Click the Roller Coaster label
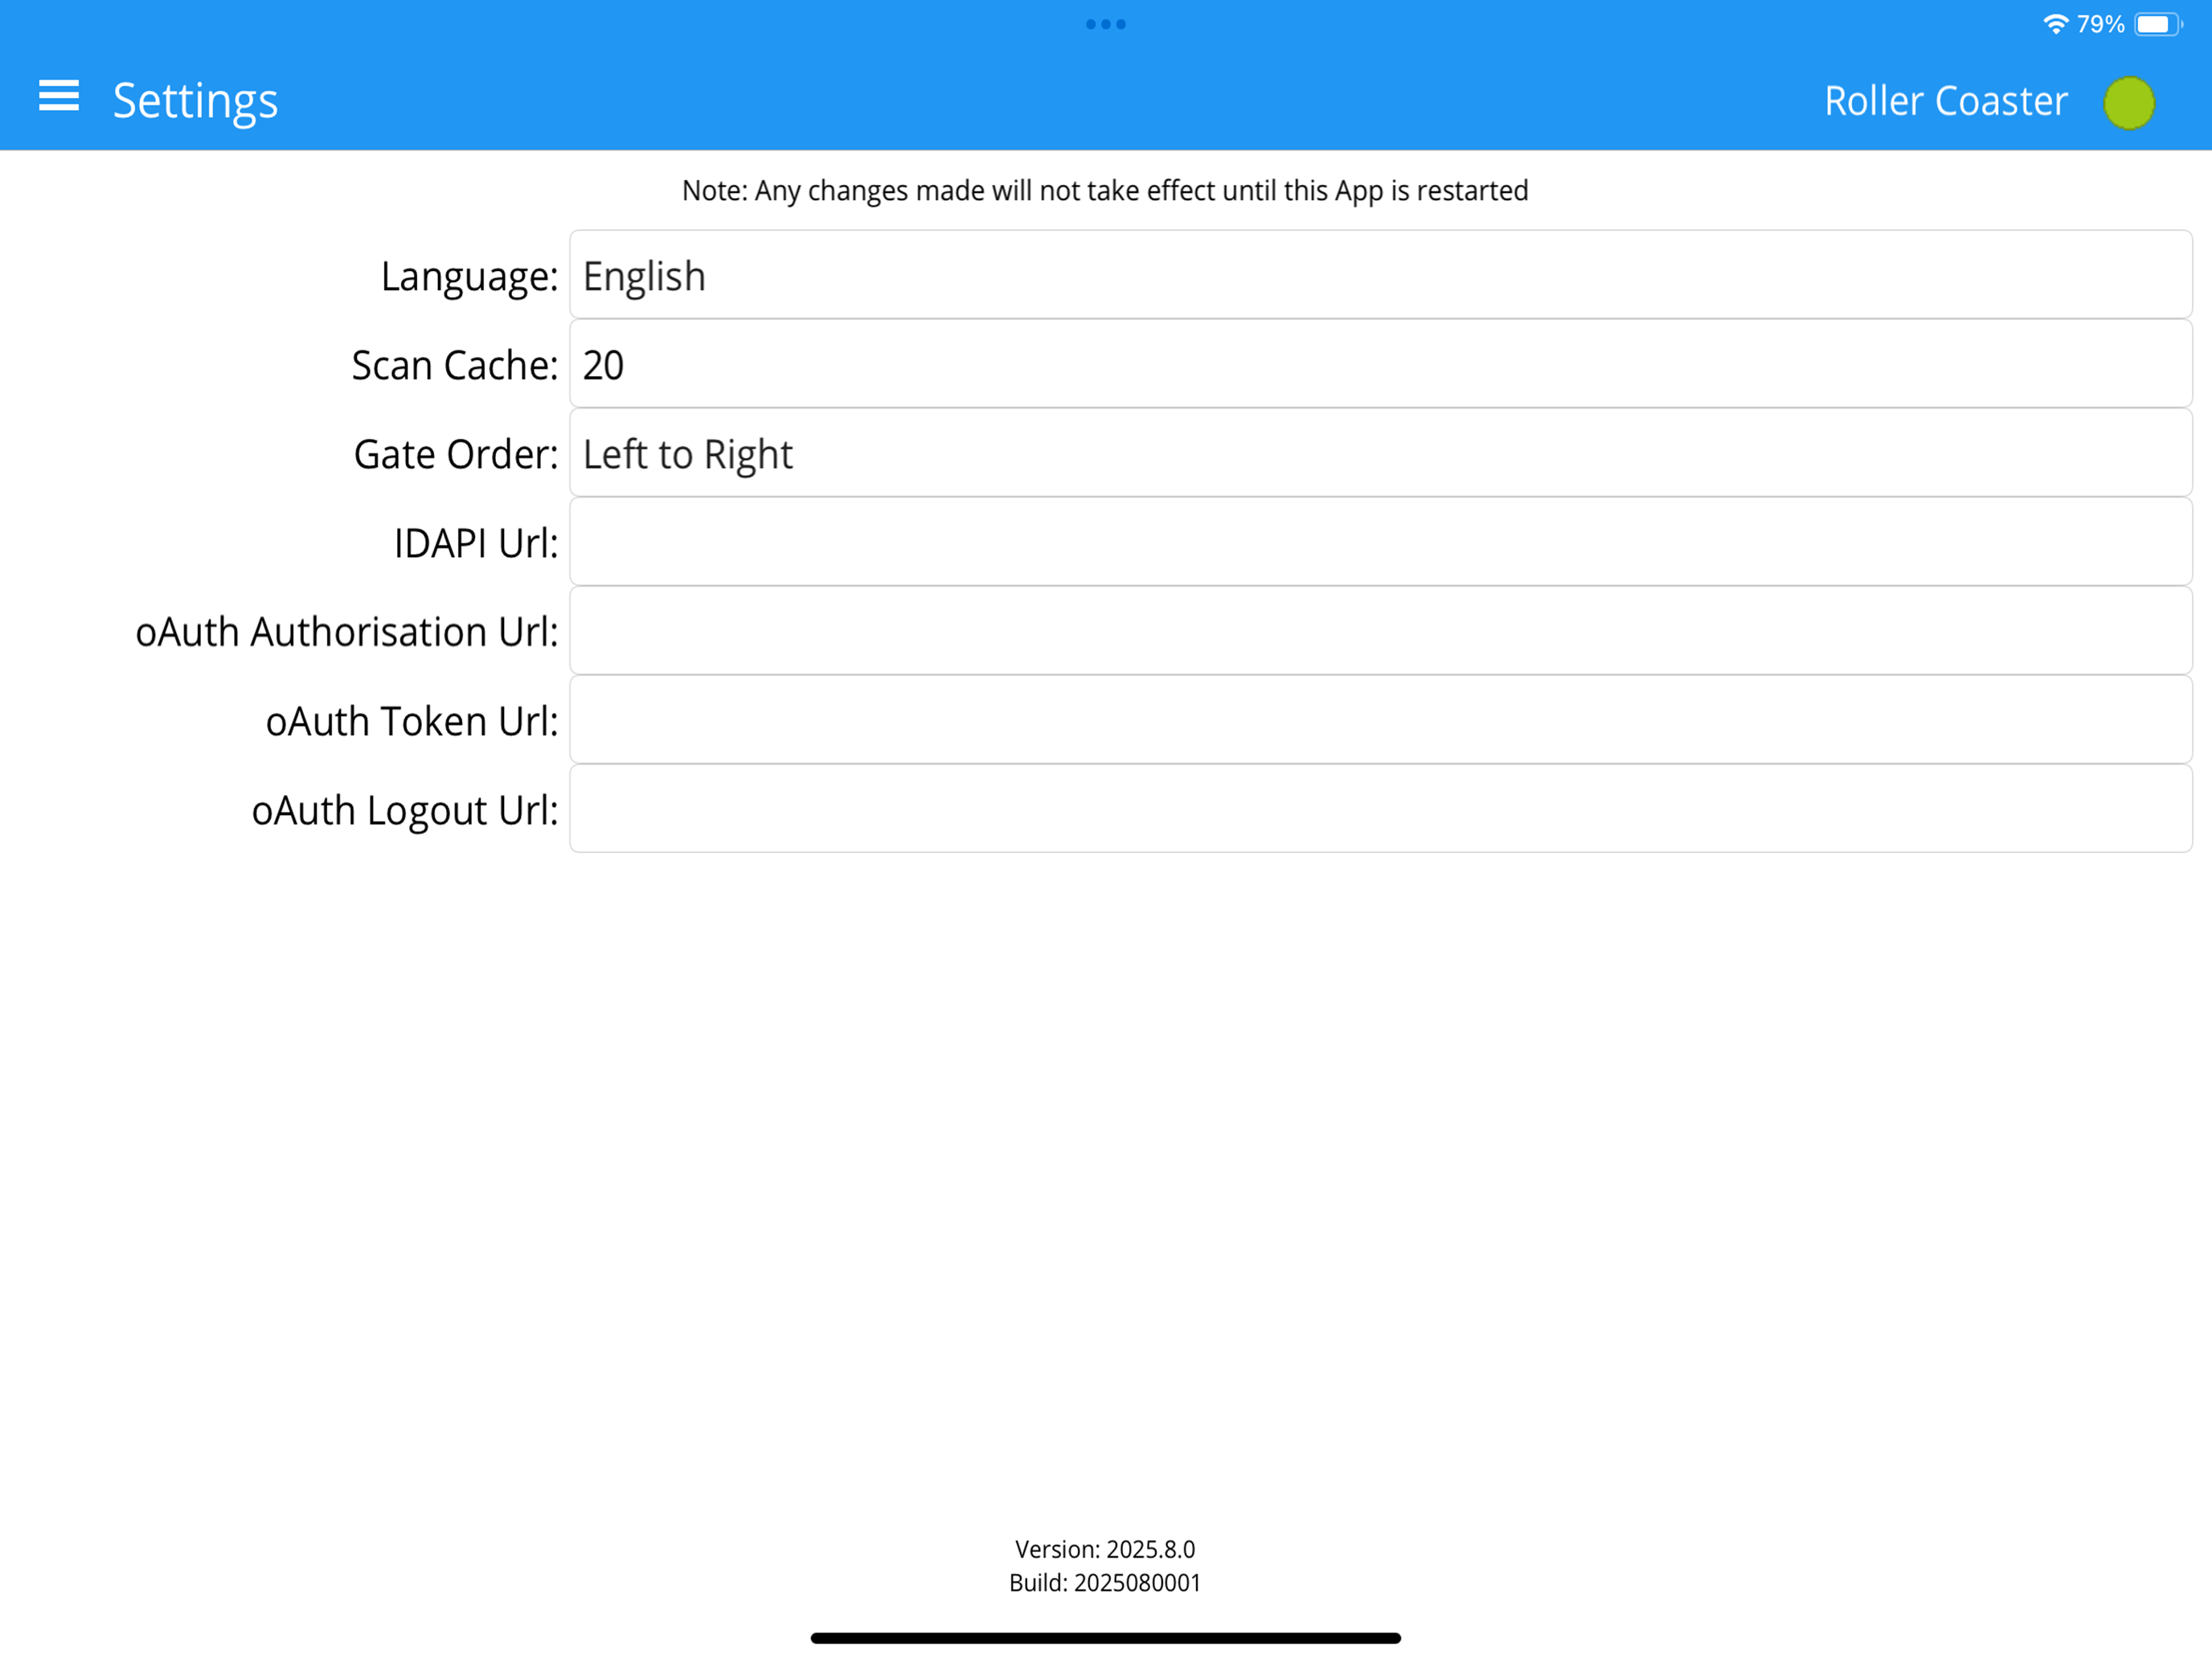 (1945, 101)
